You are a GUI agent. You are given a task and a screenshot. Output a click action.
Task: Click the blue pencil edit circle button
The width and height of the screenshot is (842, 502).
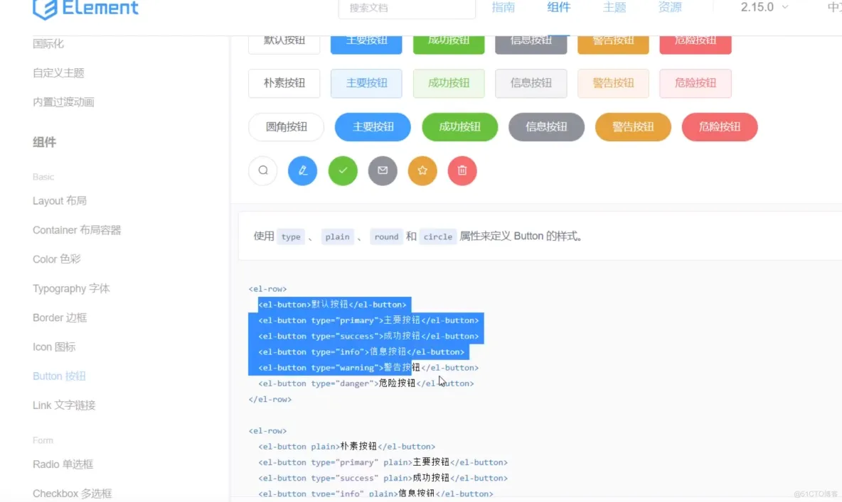point(302,170)
